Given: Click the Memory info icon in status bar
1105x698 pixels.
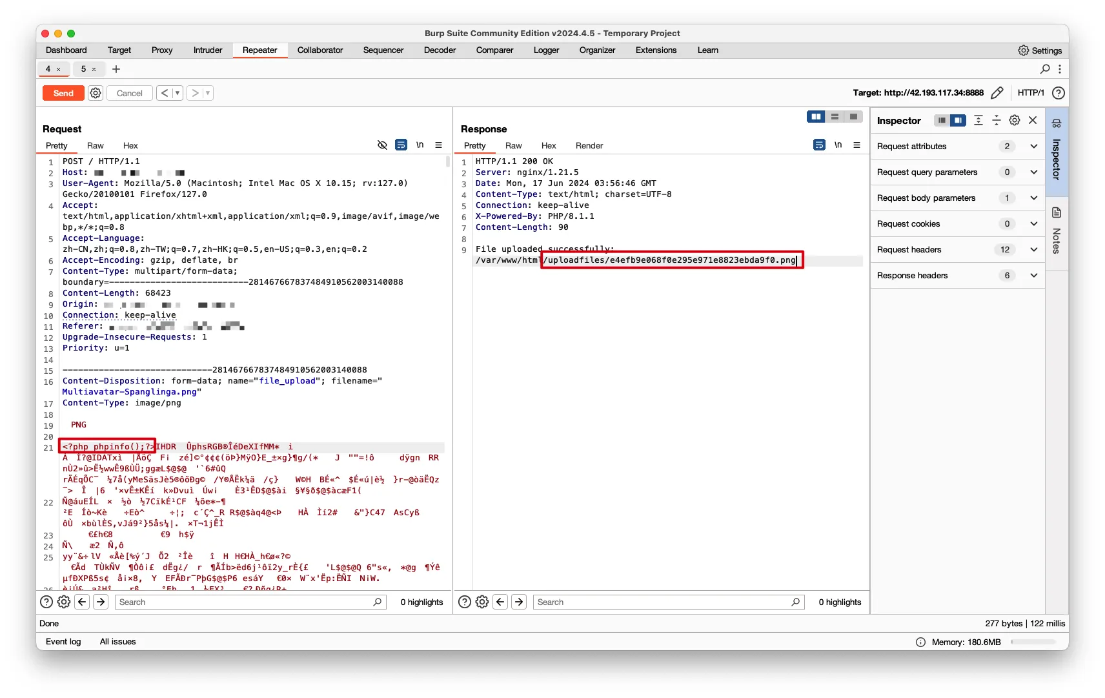Looking at the screenshot, I should [920, 642].
